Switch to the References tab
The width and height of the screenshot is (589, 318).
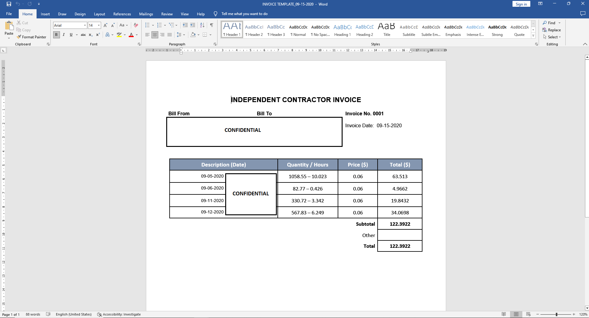pyautogui.click(x=122, y=14)
